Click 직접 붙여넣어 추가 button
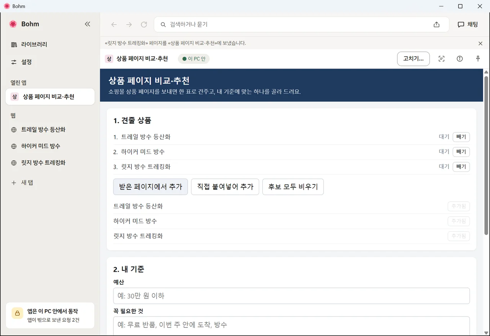 (x=225, y=187)
